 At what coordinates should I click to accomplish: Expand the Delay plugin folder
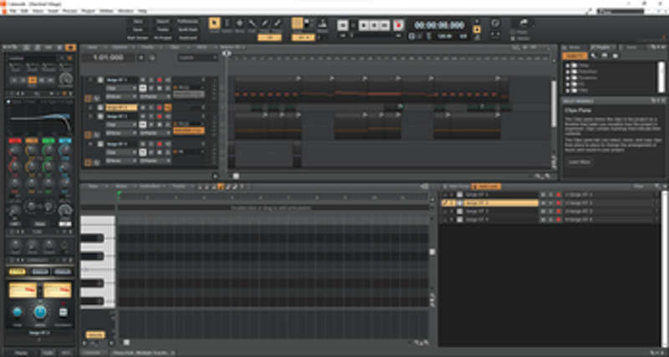tap(568, 66)
